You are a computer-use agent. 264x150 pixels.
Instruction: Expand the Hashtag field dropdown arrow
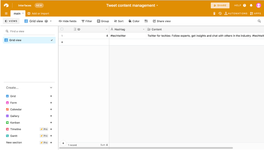click(x=144, y=29)
